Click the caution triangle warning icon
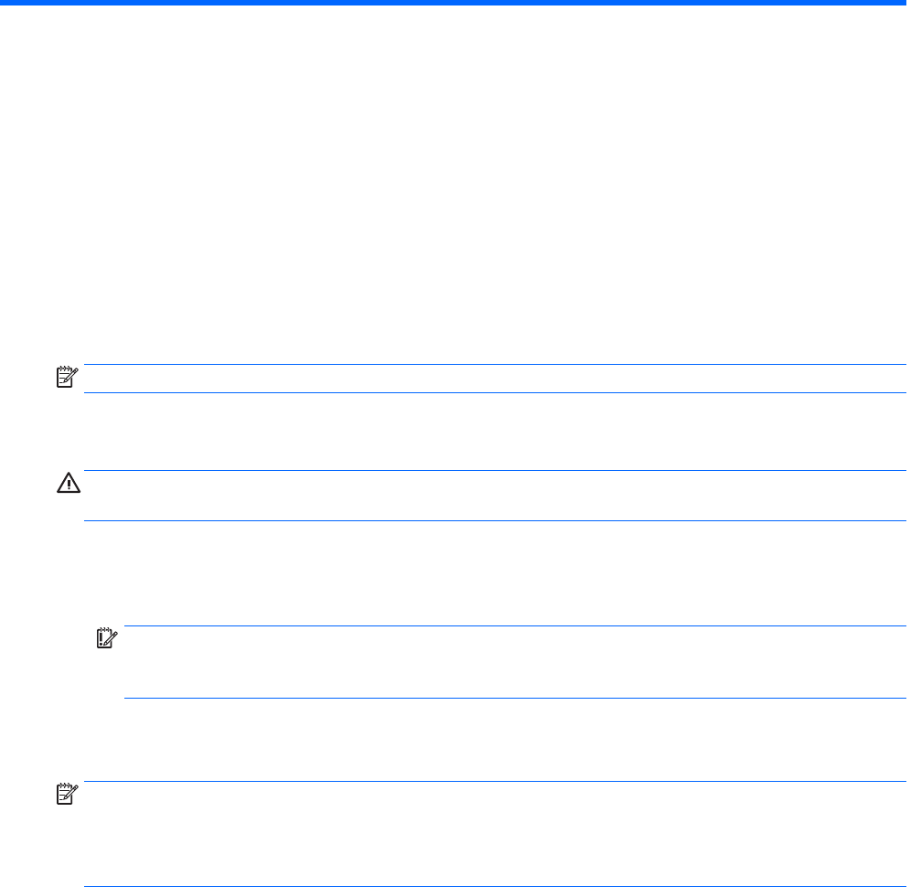907x887 pixels. point(69,483)
